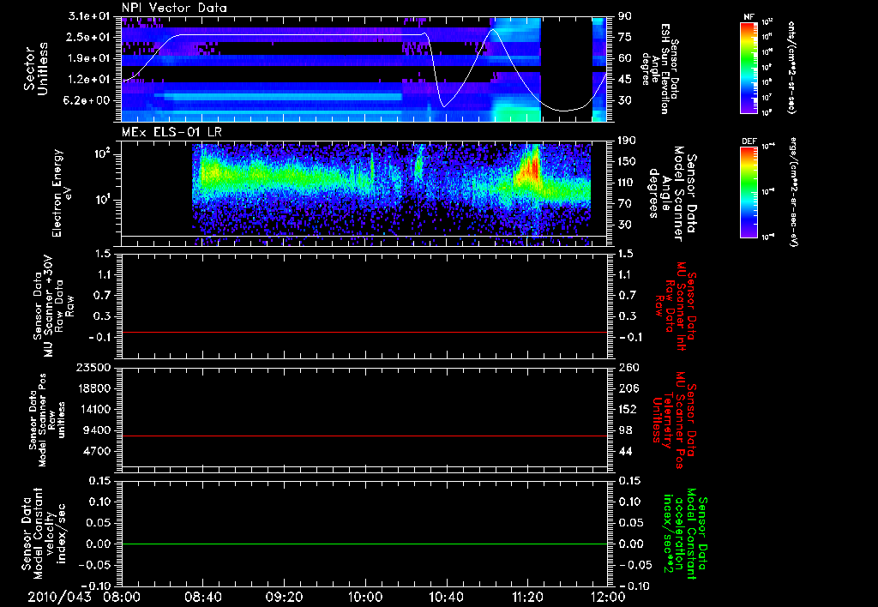Click the 'MU Scanner +30V Raw Data' axis label
This screenshot has height=607, width=878.
pyautogui.click(x=54, y=306)
